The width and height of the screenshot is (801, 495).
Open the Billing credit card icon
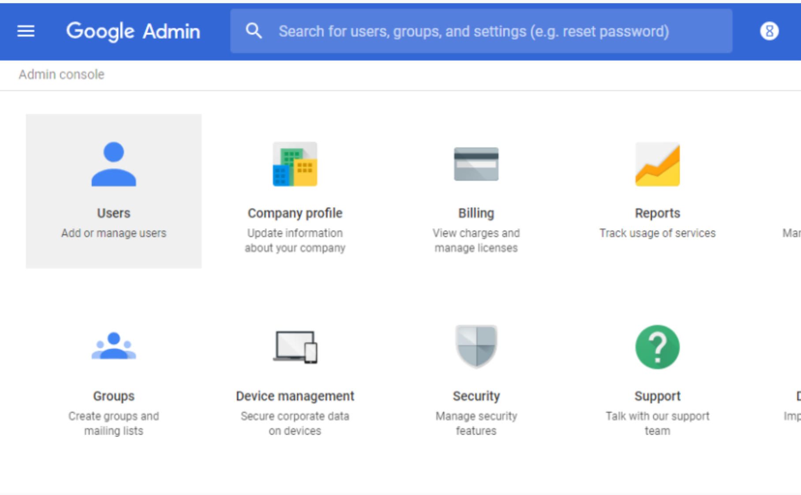click(476, 164)
